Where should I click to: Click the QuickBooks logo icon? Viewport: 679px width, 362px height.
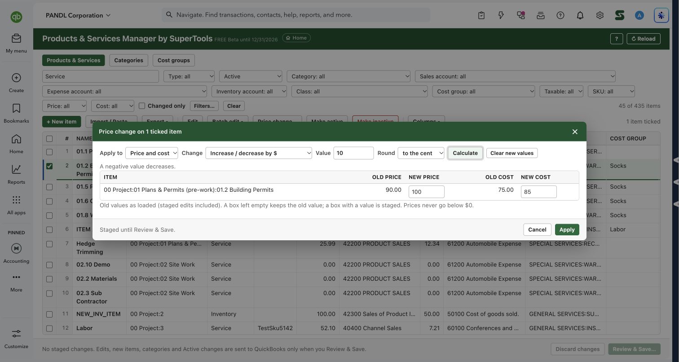(x=16, y=17)
